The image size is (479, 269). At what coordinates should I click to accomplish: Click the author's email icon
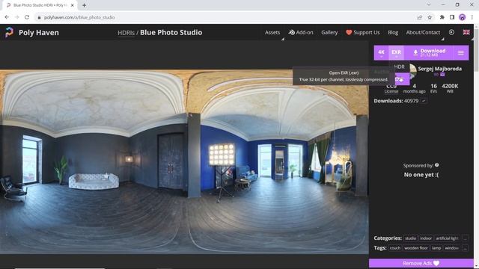pyautogui.click(x=442, y=75)
